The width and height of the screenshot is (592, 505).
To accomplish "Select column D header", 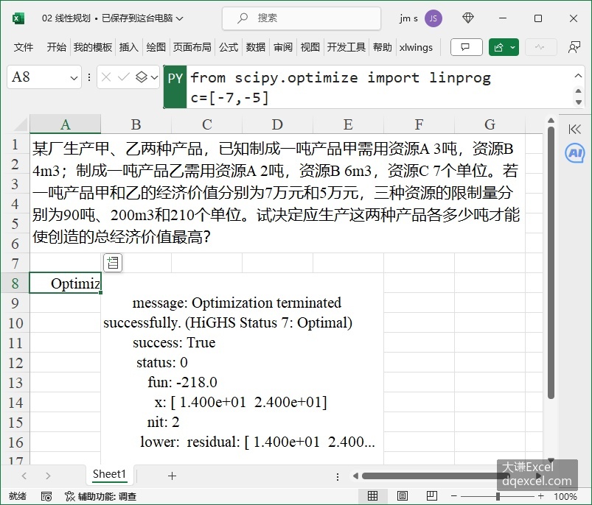I will (277, 124).
